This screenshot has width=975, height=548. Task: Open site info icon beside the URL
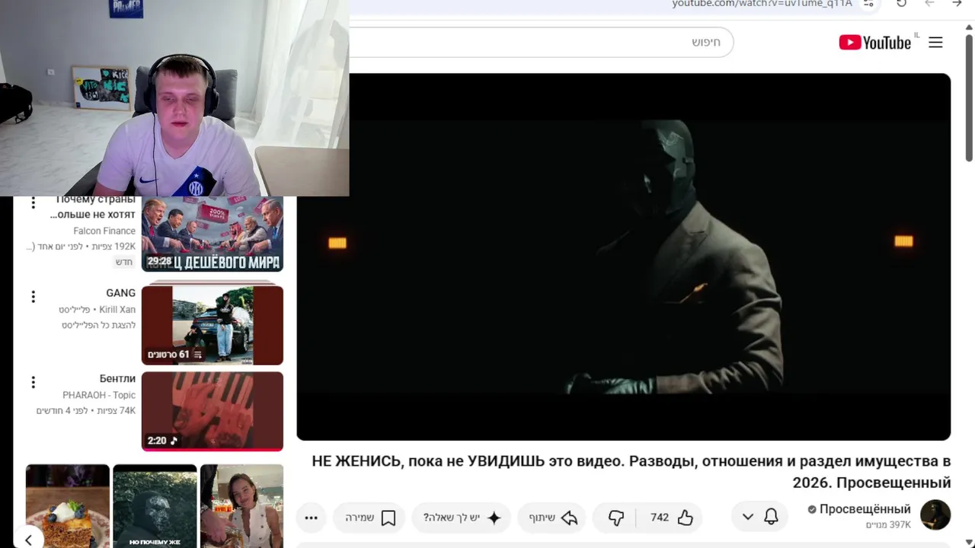[x=868, y=4]
